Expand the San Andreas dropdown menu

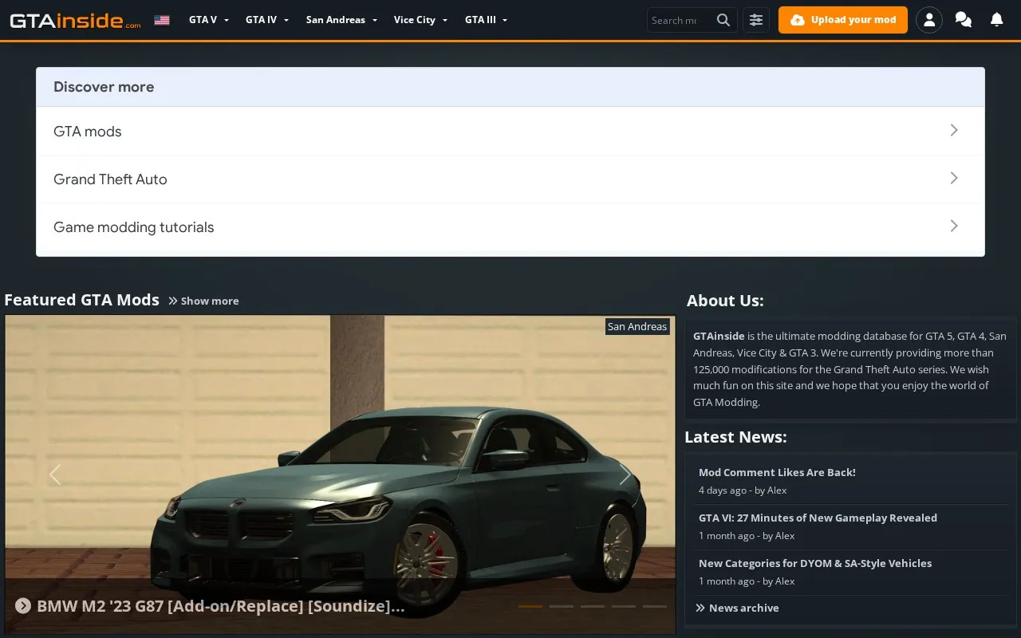(x=341, y=20)
